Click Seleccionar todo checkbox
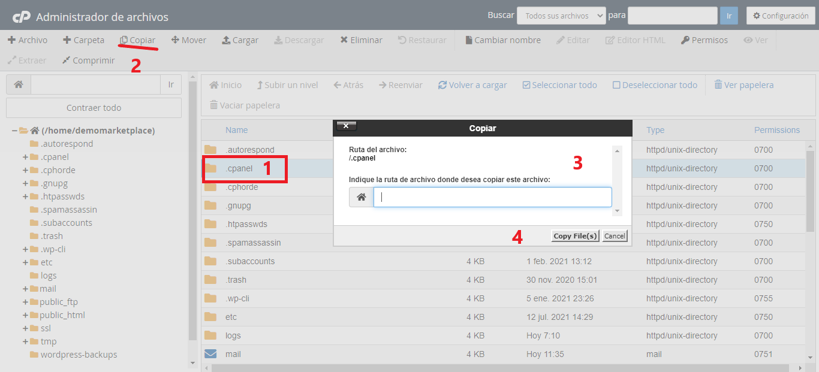The image size is (819, 372). coord(526,85)
